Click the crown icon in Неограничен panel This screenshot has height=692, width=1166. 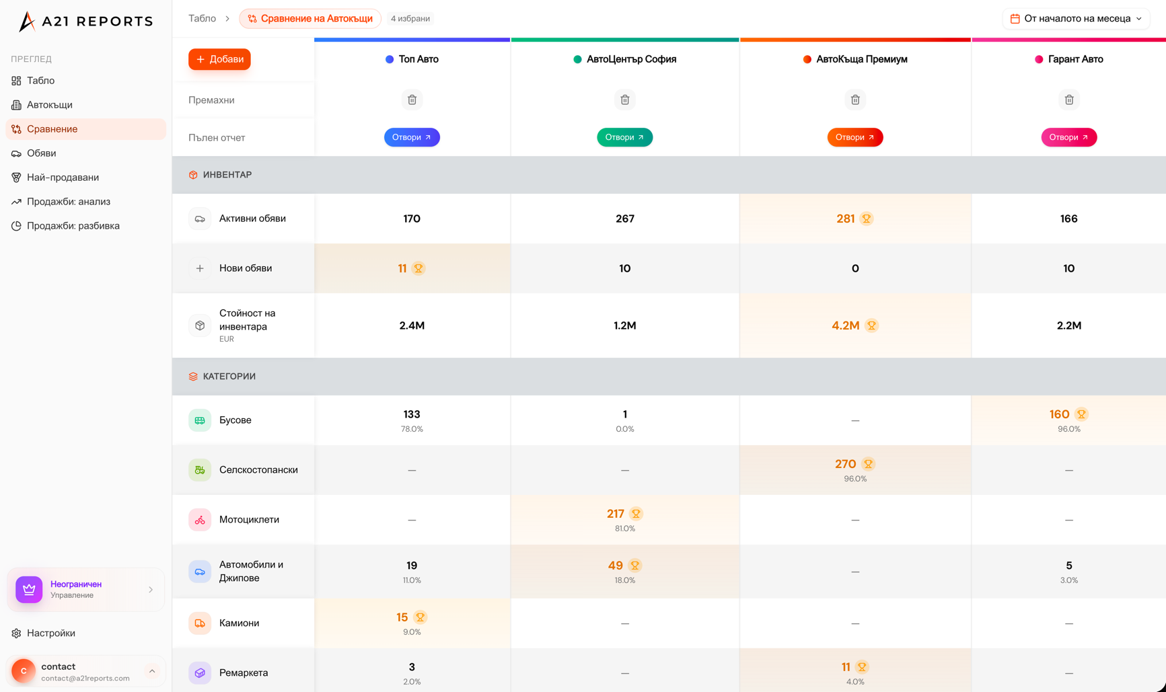(28, 589)
